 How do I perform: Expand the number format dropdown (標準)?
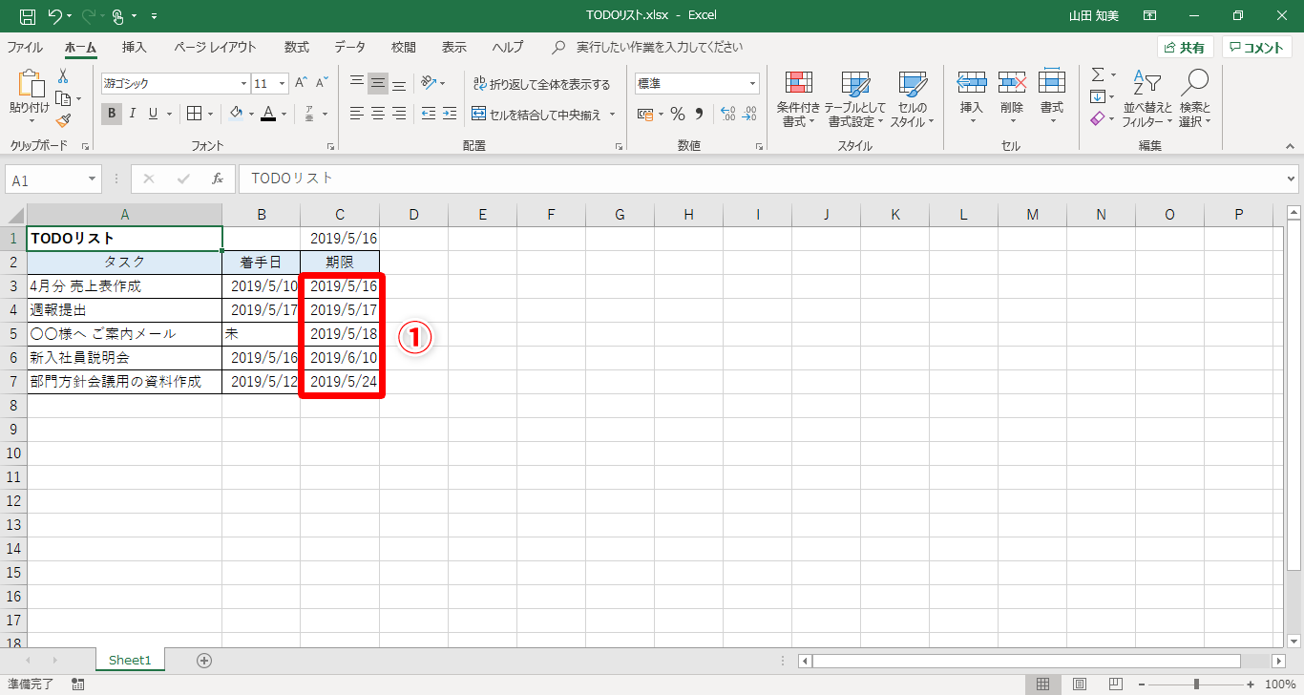click(752, 84)
